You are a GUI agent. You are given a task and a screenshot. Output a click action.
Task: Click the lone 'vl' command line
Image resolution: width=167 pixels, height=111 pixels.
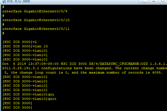(19, 42)
